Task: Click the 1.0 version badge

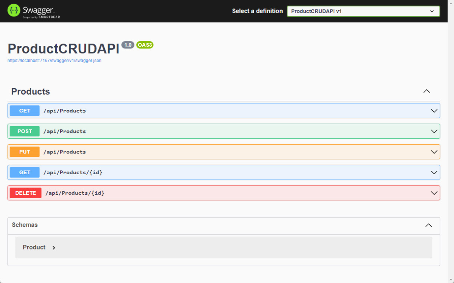Action: [128, 45]
